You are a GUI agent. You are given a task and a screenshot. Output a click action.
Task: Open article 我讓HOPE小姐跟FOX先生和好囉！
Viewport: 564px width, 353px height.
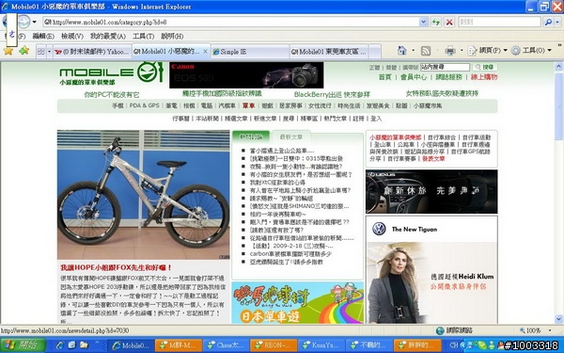pos(117,267)
